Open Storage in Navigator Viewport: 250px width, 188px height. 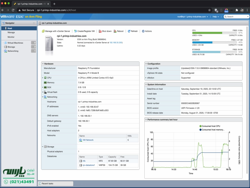coord(11,47)
